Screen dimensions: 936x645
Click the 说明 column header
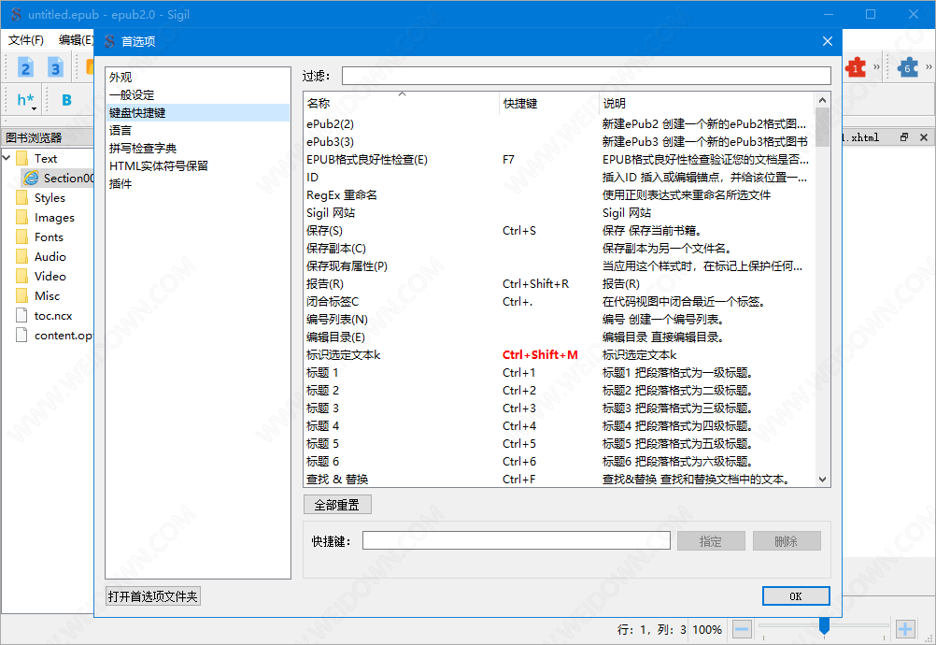click(x=707, y=104)
